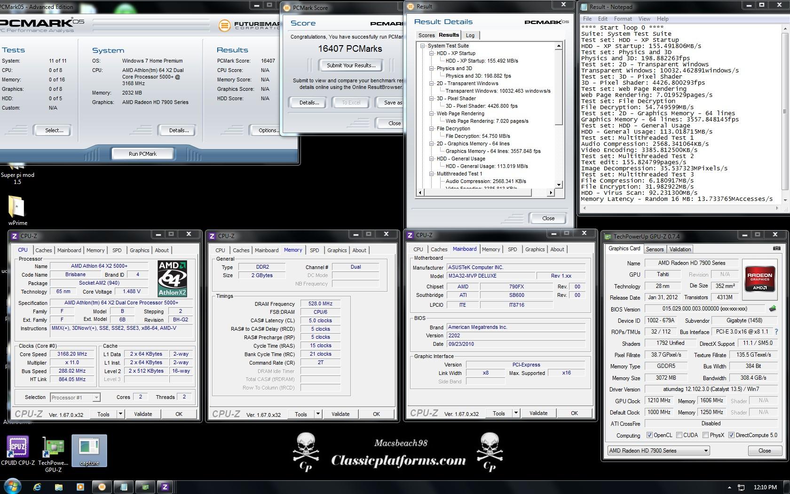Uncheck the DirectCompute 5.0 checkbox

coord(731,435)
